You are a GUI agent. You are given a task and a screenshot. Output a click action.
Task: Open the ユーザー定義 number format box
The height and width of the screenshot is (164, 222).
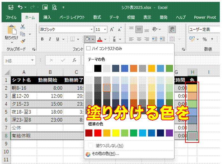204,29
